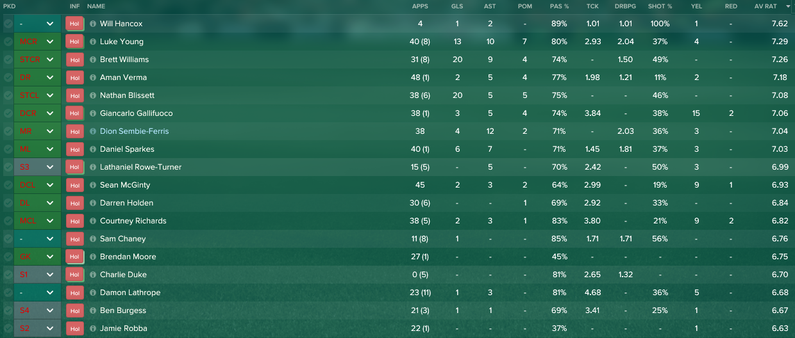Click info icon beside Brendan Moore
The width and height of the screenshot is (795, 338).
point(93,257)
